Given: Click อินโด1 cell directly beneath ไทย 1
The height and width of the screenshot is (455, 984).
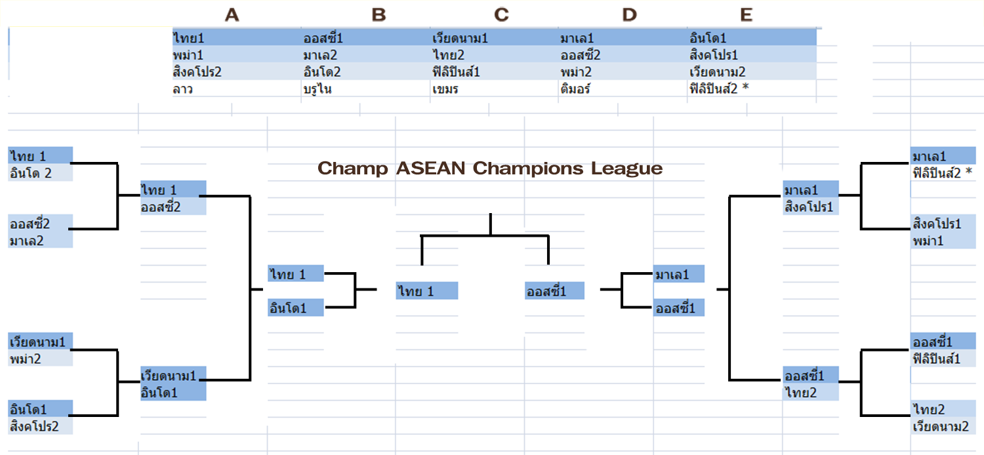Looking at the screenshot, I should click(295, 307).
